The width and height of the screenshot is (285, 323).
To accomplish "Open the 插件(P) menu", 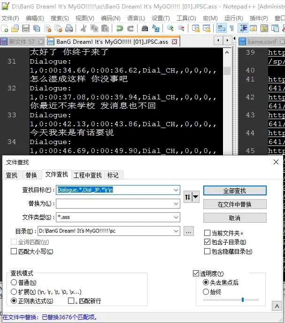I will click(x=259, y=18).
